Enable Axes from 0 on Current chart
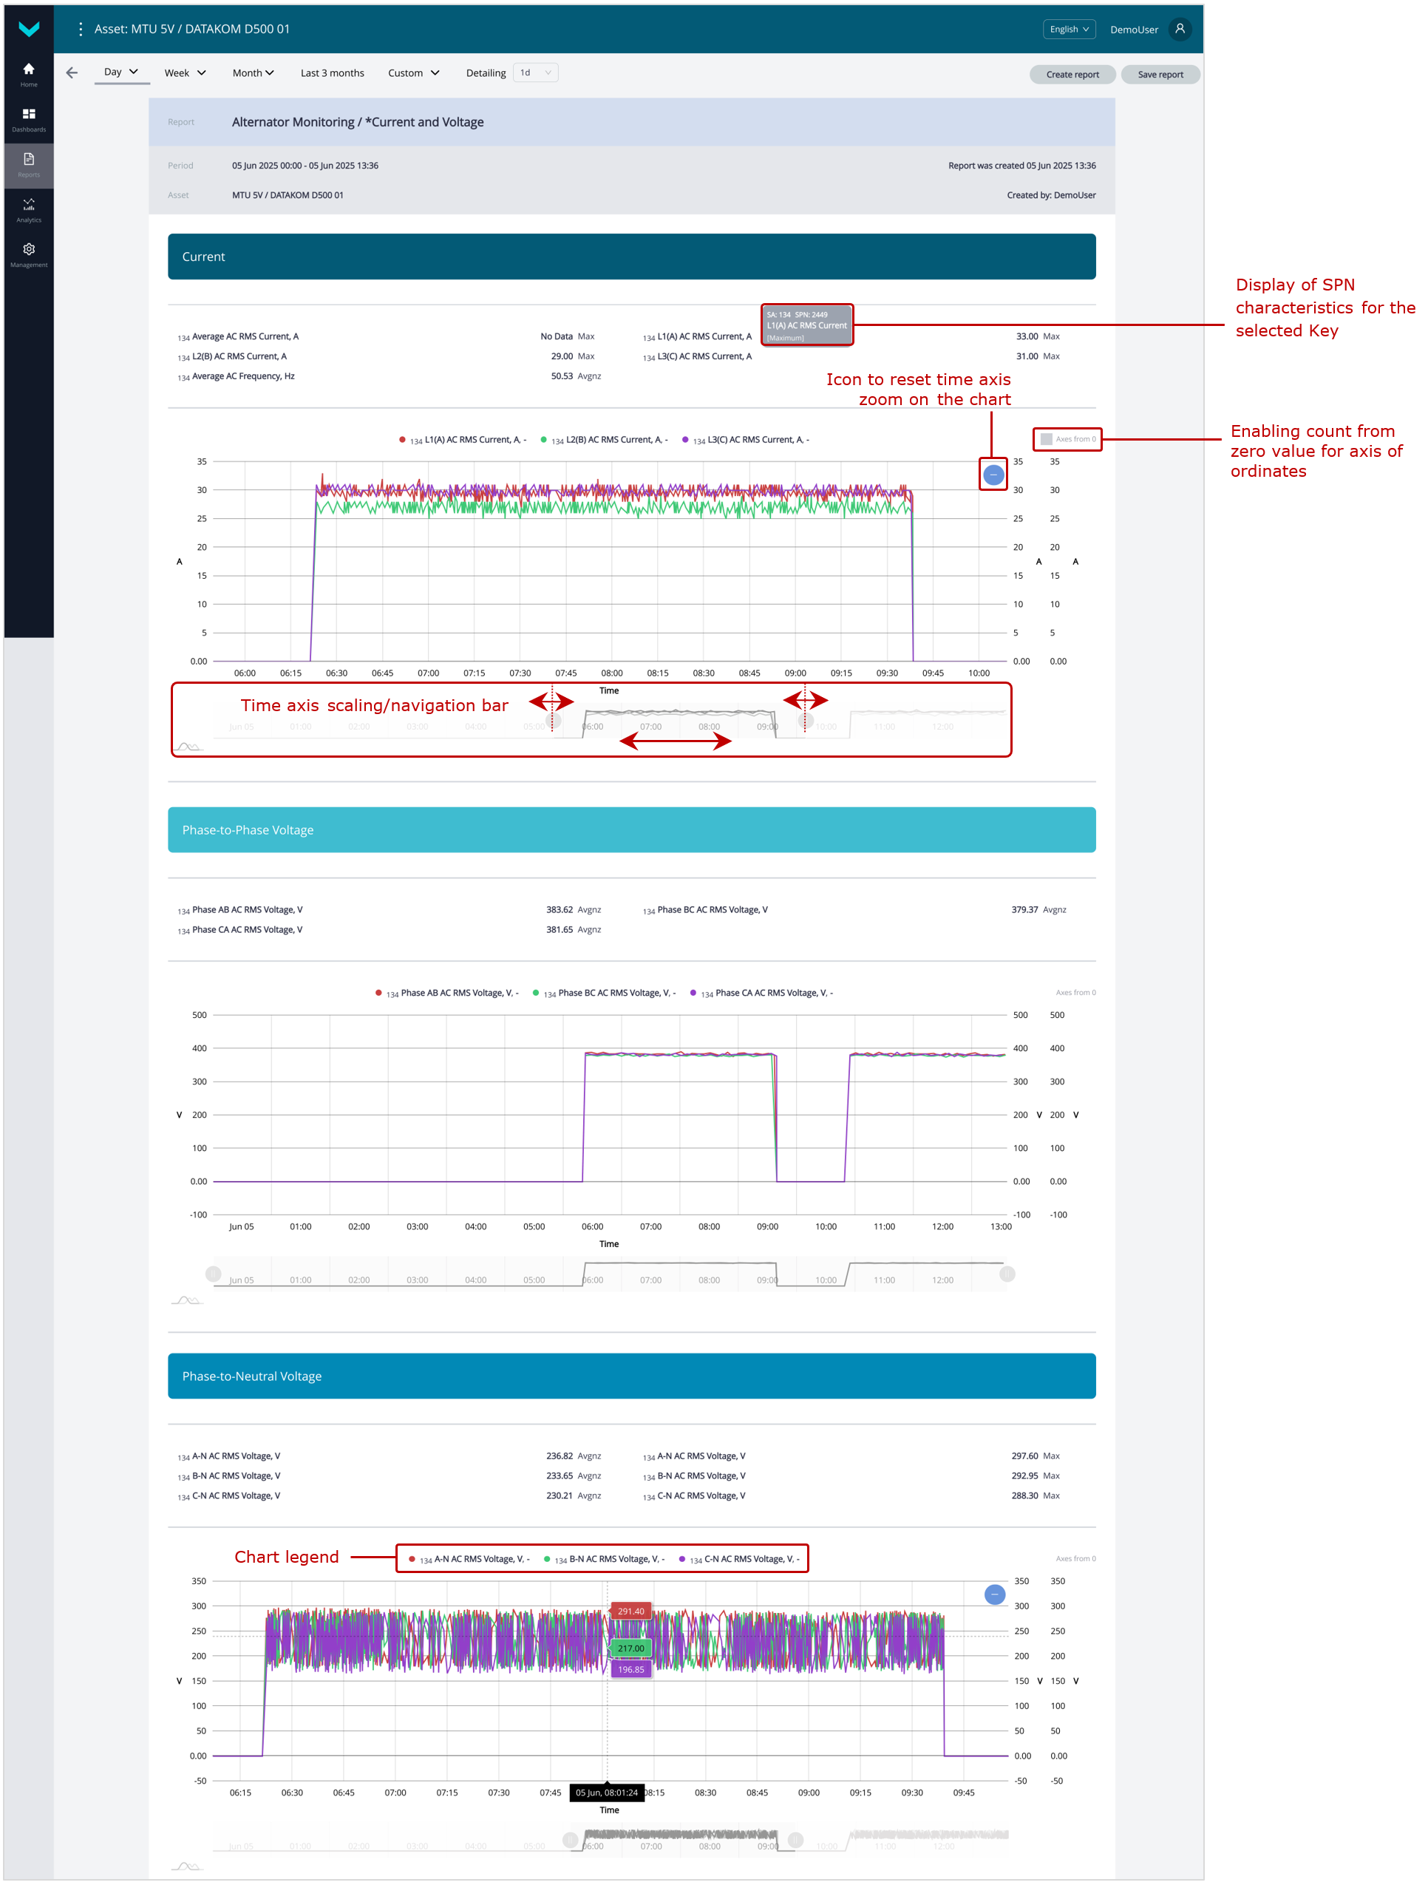 [x=1047, y=440]
